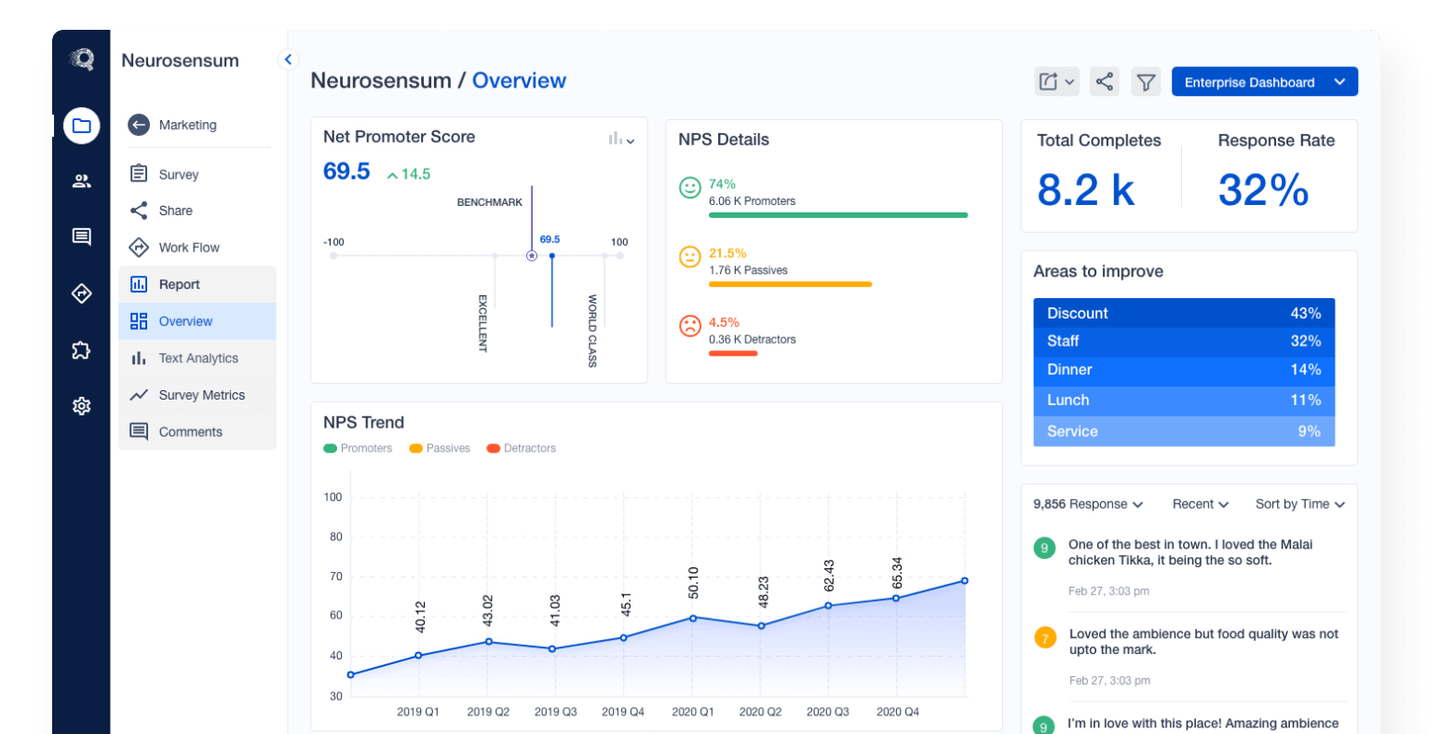Open the Share menu item
This screenshot has height=734, width=1440.
pyautogui.click(x=197, y=211)
